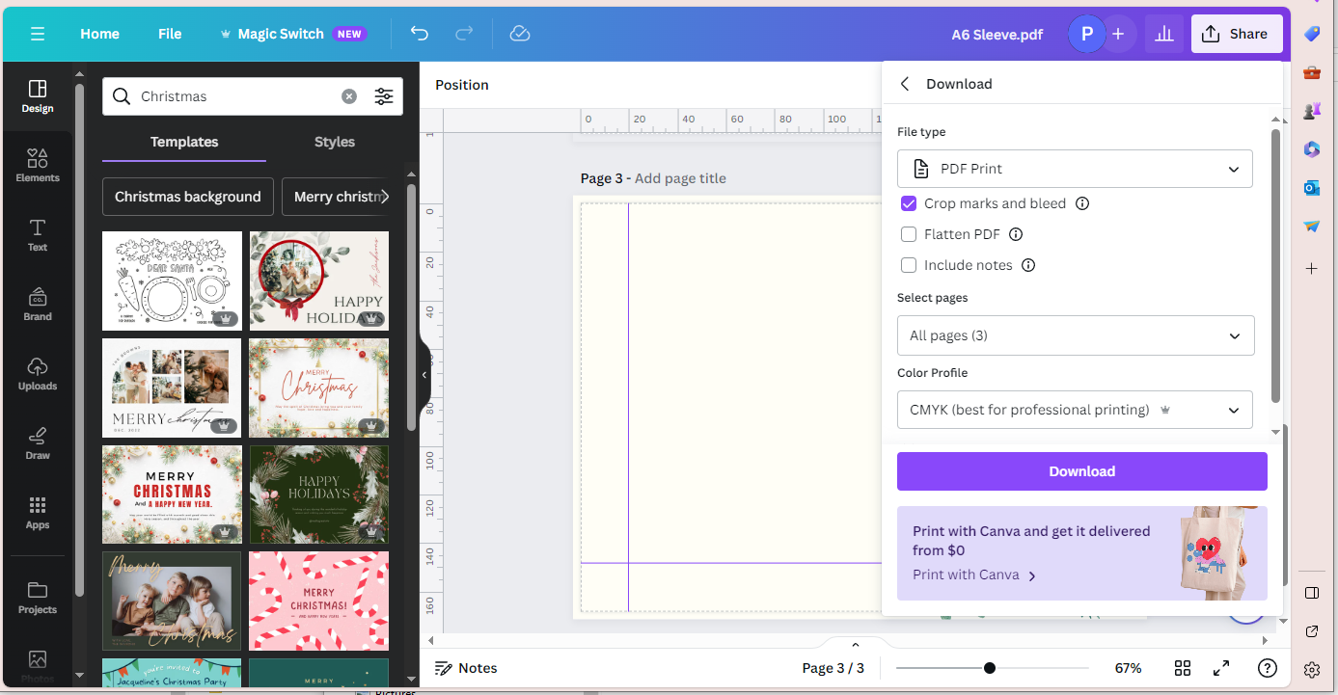Enable the Include notes checkbox

tap(908, 265)
